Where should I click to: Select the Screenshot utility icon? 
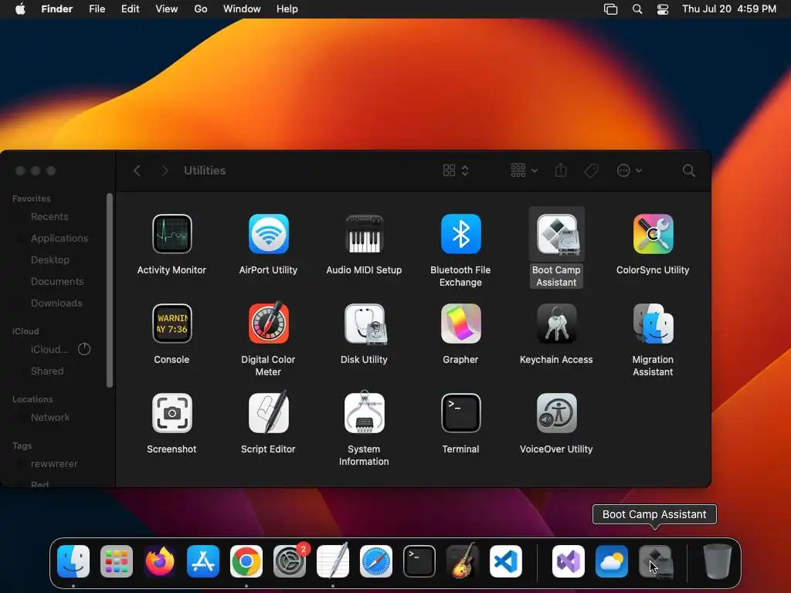pos(172,413)
